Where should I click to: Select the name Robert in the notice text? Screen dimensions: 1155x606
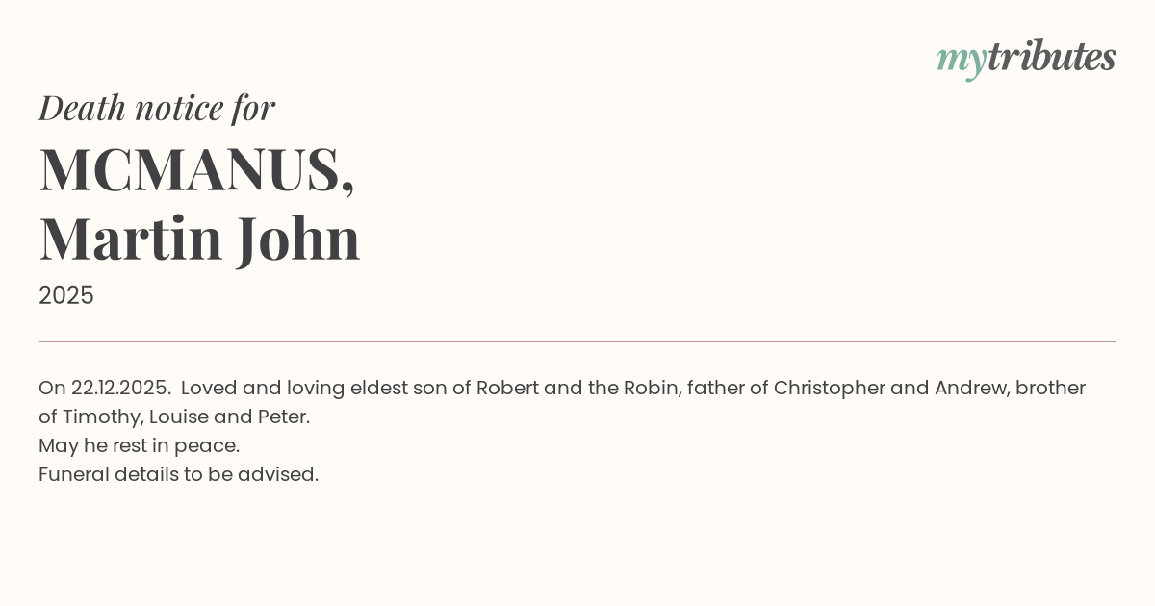pos(507,388)
